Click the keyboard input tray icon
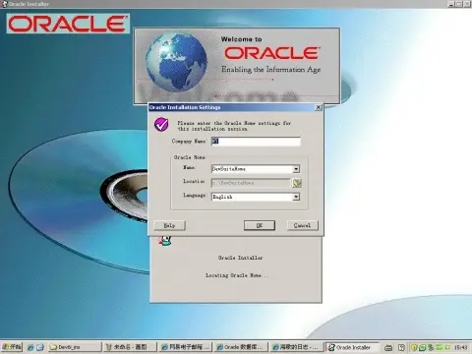This screenshot has height=354, width=472. 388,347
